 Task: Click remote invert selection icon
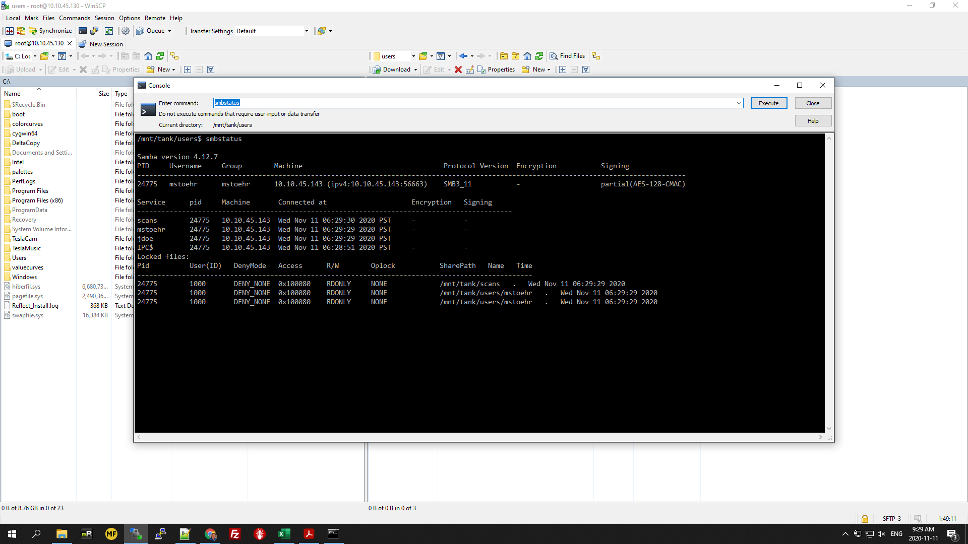(586, 70)
